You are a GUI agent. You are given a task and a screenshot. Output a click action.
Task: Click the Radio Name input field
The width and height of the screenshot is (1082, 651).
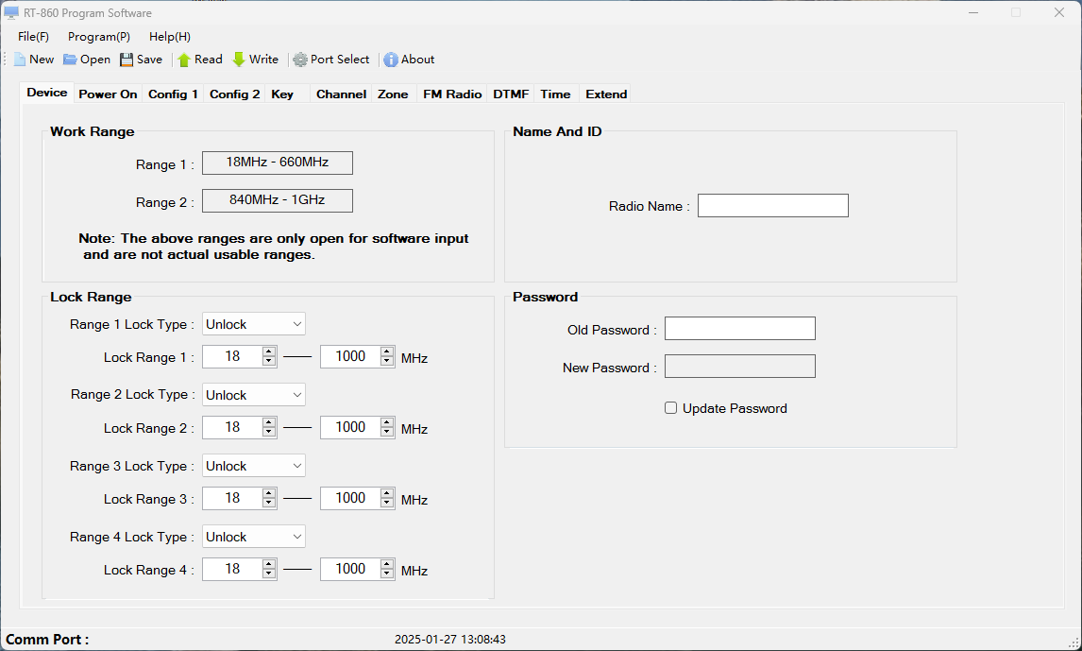pyautogui.click(x=773, y=206)
